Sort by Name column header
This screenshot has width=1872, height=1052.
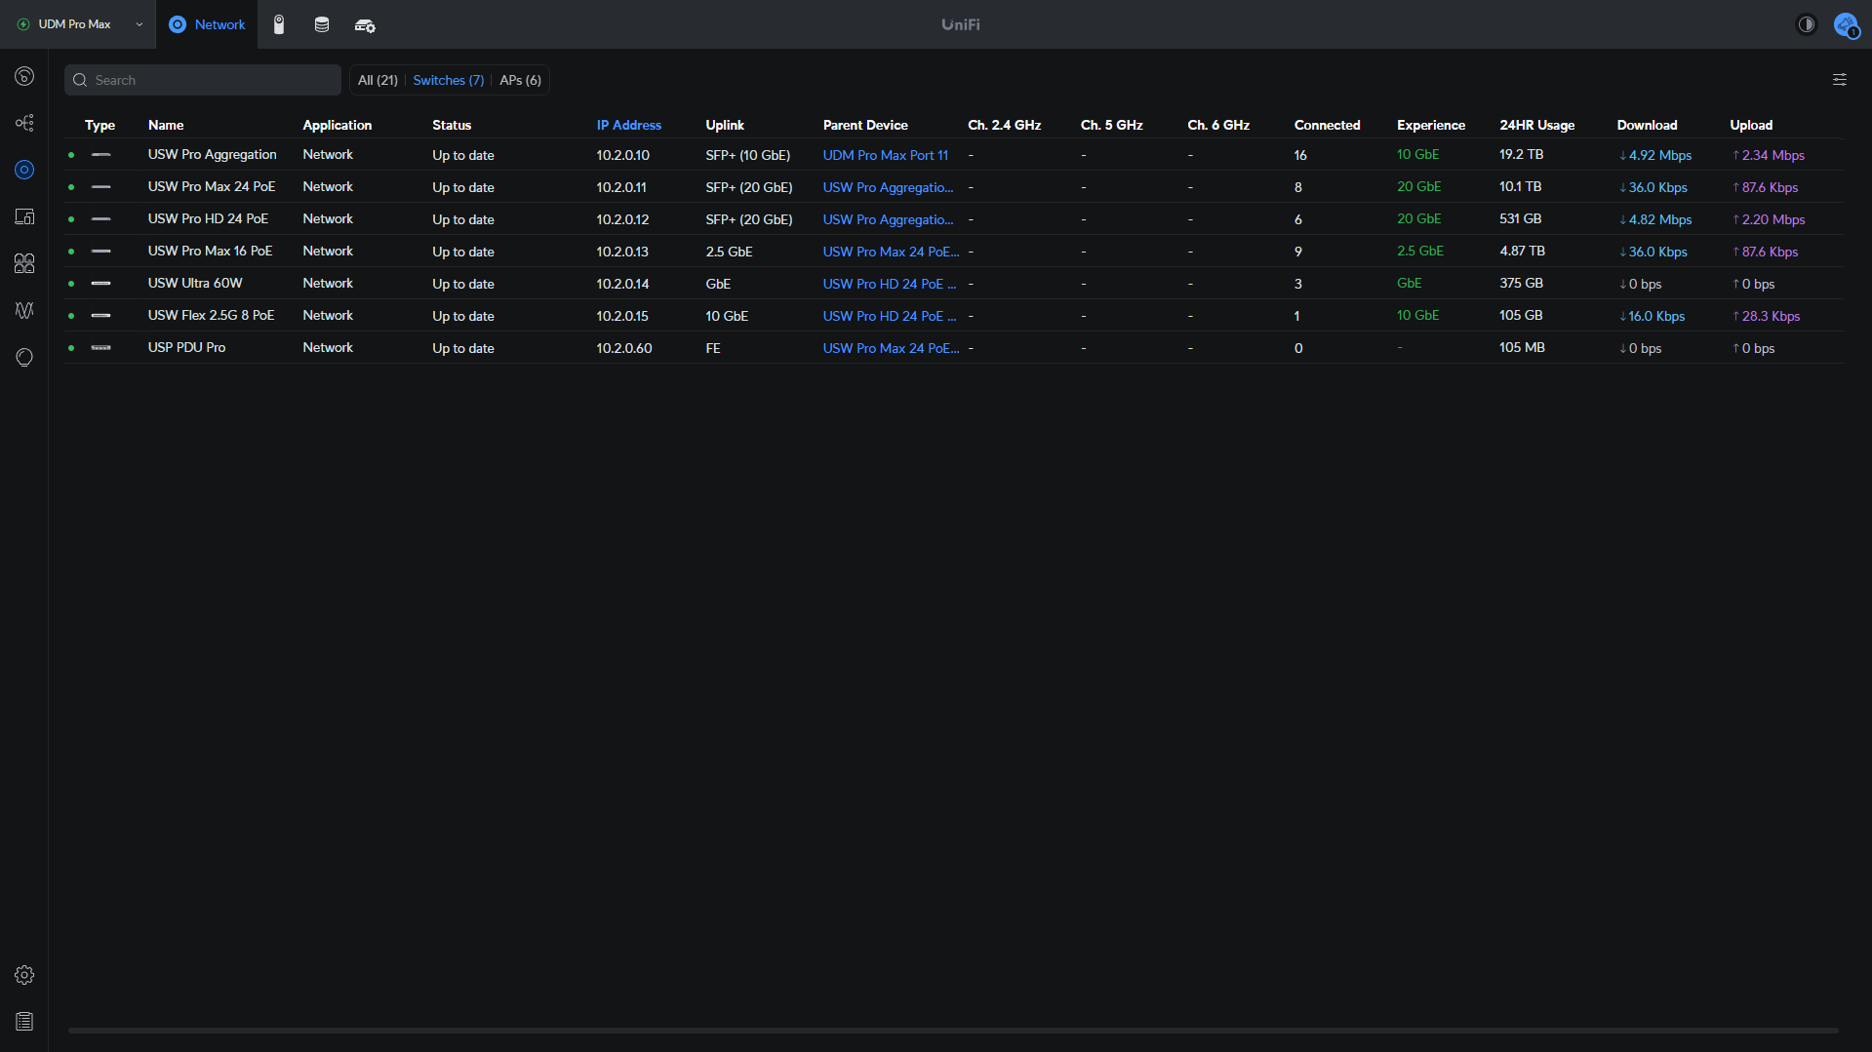(x=166, y=125)
